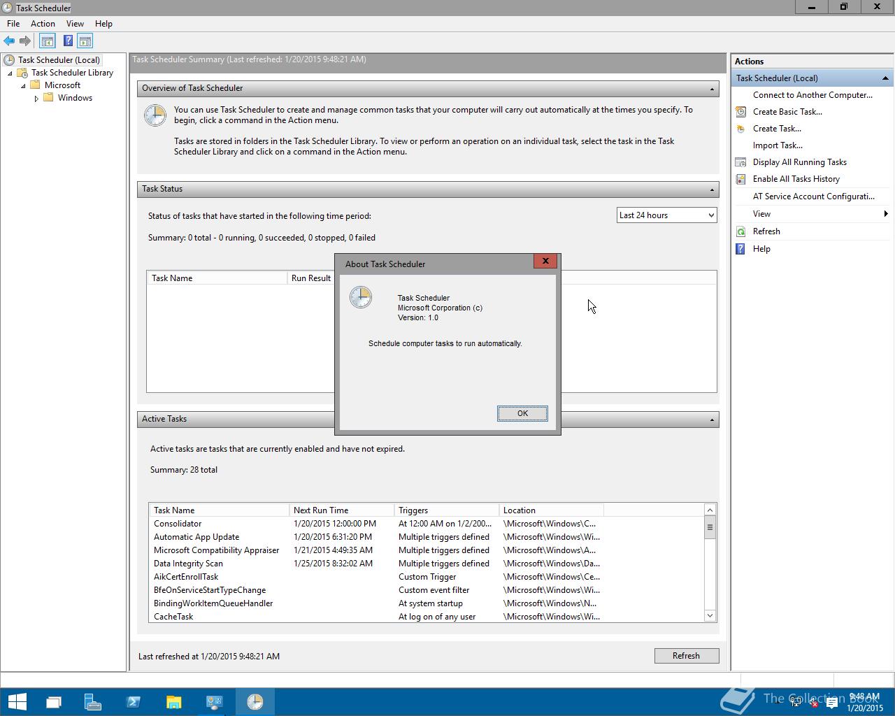Viewport: 895px width, 716px height.
Task: Click Connect to Another Computer action
Action: [x=812, y=95]
